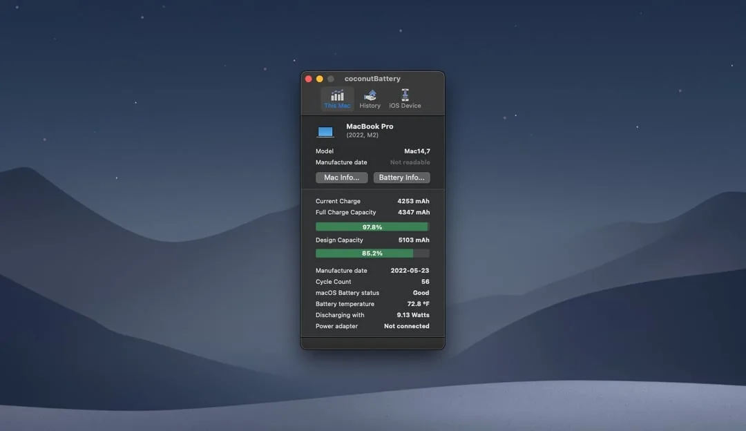Switch to the This Mac tab label
This screenshot has width=746, height=431.
click(x=337, y=106)
